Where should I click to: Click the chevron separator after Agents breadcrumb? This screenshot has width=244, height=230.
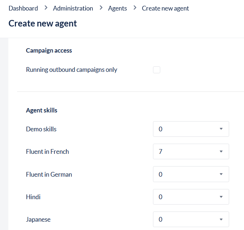pos(135,8)
